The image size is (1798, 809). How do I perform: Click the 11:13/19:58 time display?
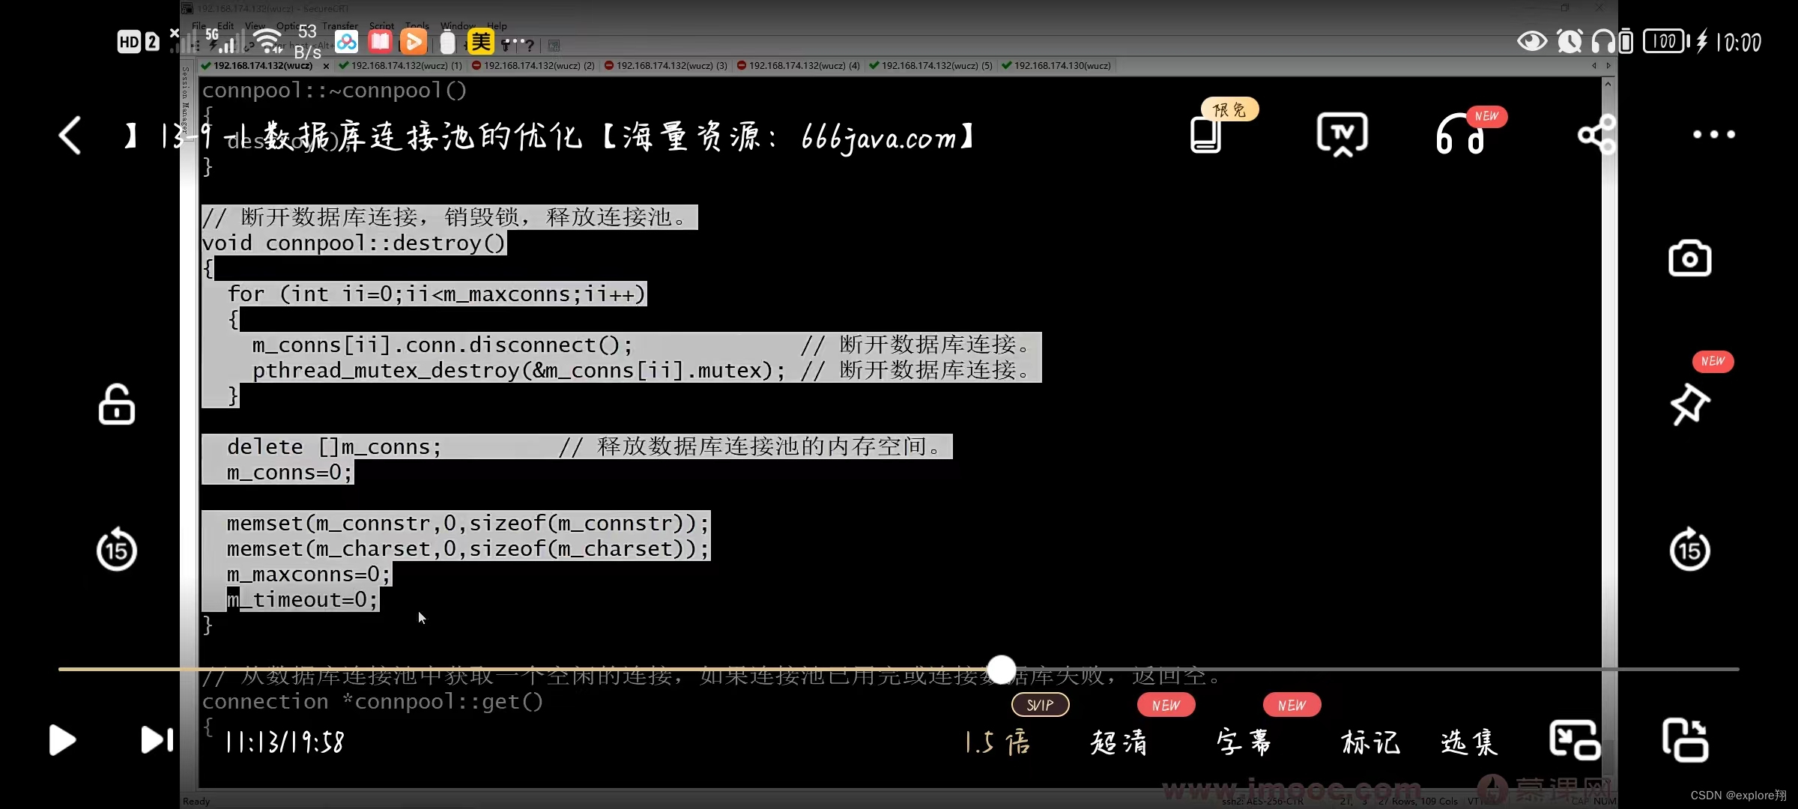285,742
